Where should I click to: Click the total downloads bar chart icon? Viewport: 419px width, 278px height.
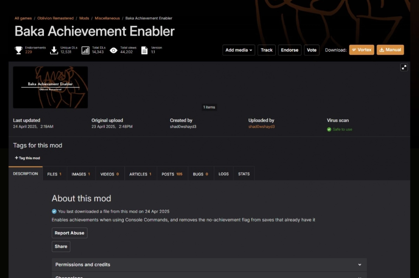click(x=85, y=50)
